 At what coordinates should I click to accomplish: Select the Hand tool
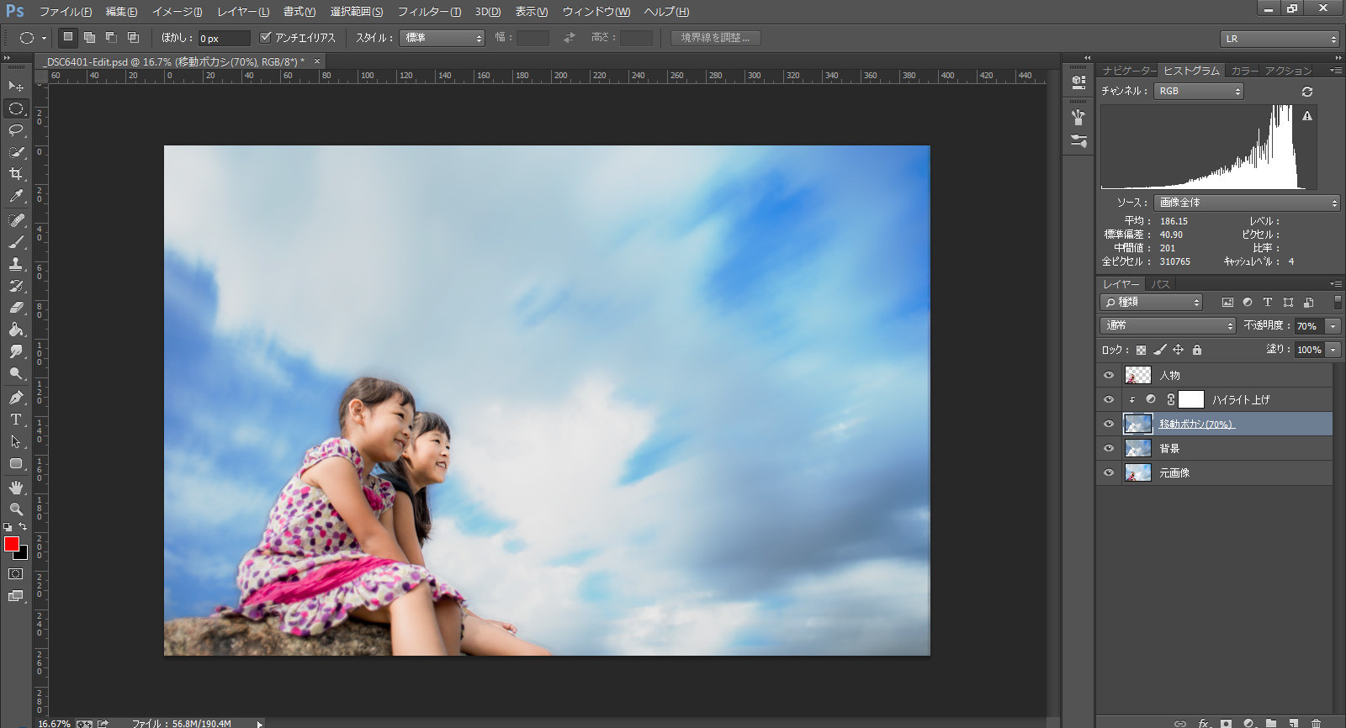click(16, 488)
